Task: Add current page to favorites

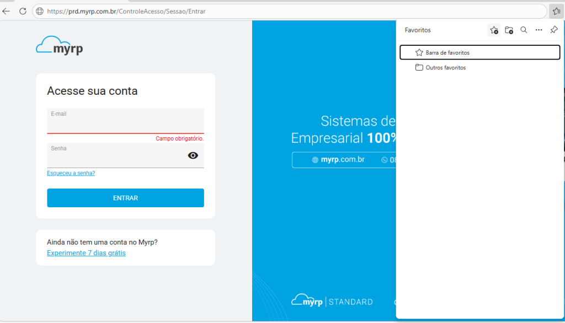Action: click(494, 30)
